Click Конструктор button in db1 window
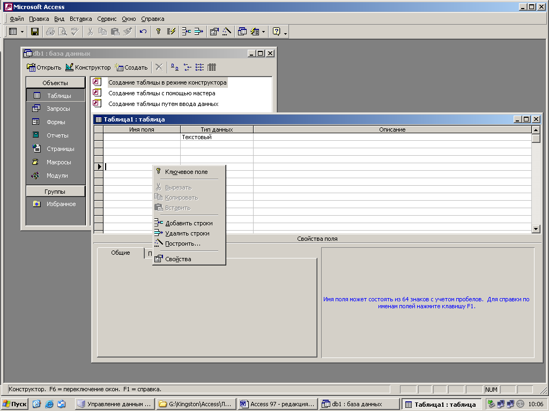This screenshot has width=549, height=411. (x=88, y=67)
